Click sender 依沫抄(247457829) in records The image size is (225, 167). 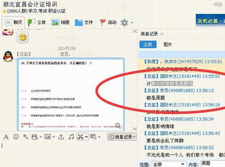click(x=183, y=62)
